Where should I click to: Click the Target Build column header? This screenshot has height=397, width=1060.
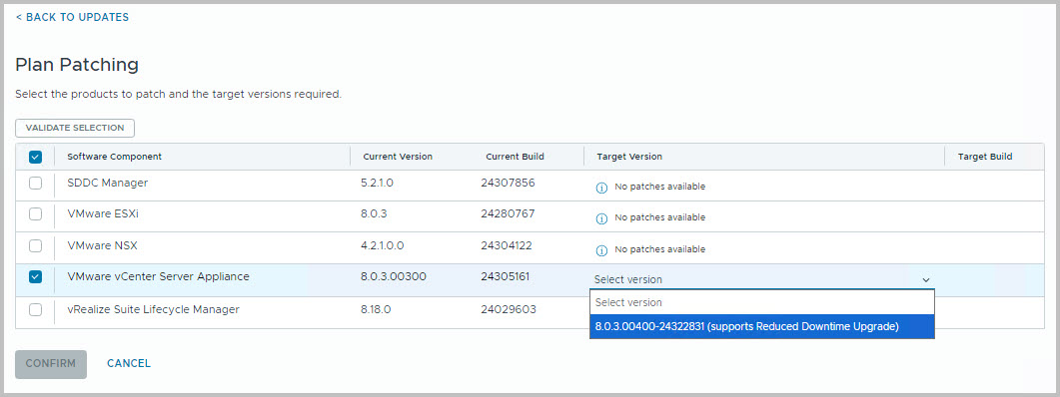pos(985,157)
